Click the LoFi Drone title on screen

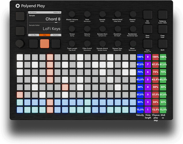click(x=33, y=12)
